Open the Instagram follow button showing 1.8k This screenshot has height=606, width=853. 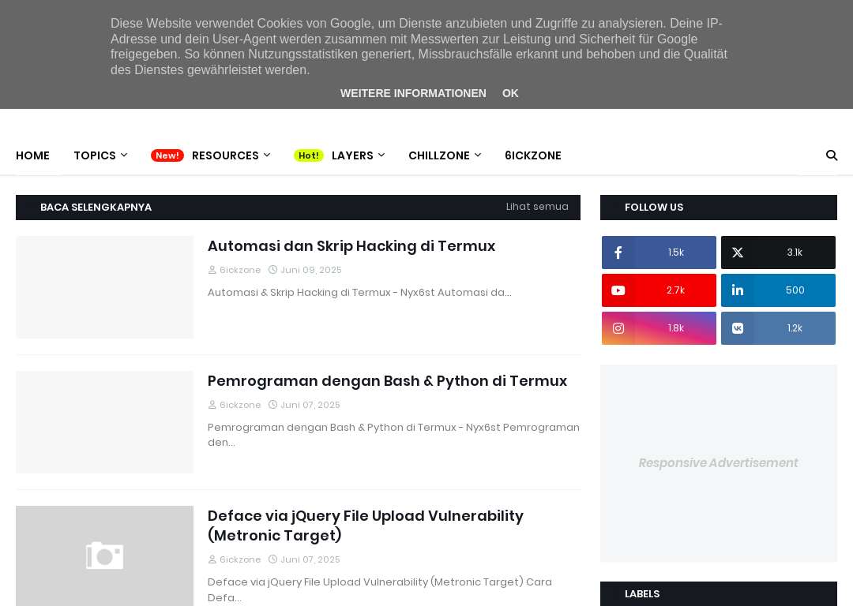coord(659,328)
